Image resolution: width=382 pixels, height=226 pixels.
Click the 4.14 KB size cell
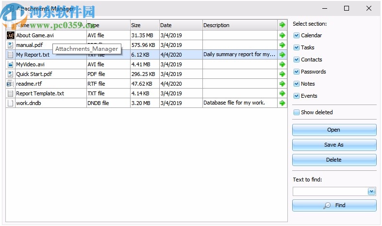coord(145,93)
